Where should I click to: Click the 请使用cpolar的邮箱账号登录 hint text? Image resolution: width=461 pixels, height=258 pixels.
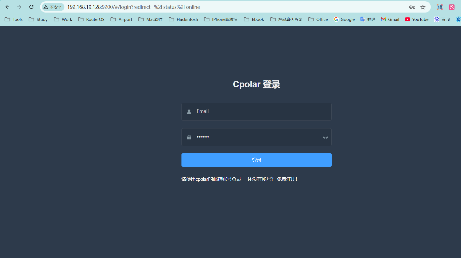tap(211, 179)
